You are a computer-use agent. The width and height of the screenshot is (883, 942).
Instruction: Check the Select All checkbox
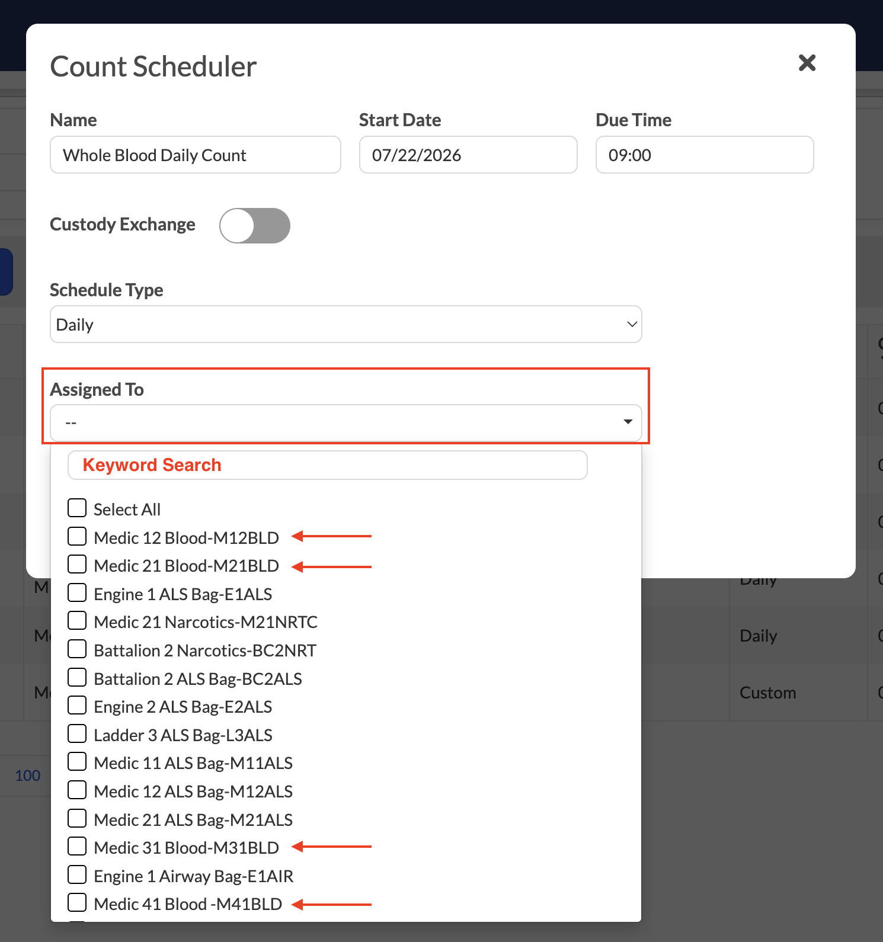click(77, 508)
